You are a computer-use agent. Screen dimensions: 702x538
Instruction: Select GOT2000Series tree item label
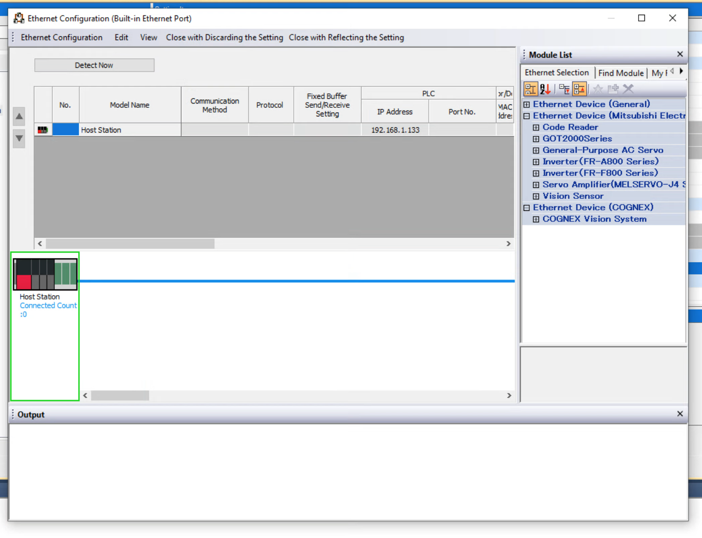coord(577,139)
